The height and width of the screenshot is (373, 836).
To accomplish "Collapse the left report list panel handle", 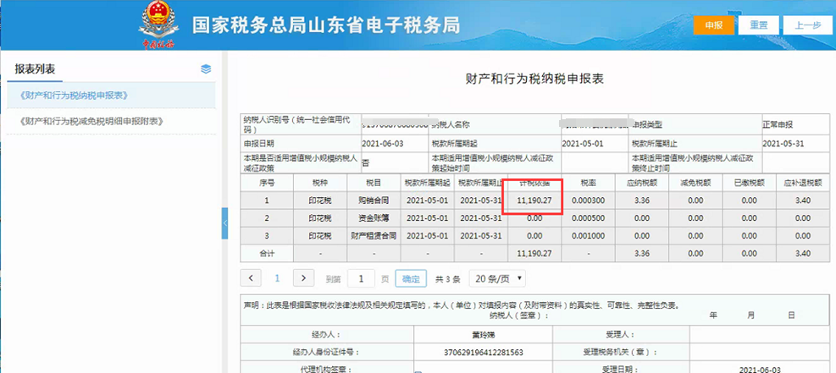I will (224, 223).
